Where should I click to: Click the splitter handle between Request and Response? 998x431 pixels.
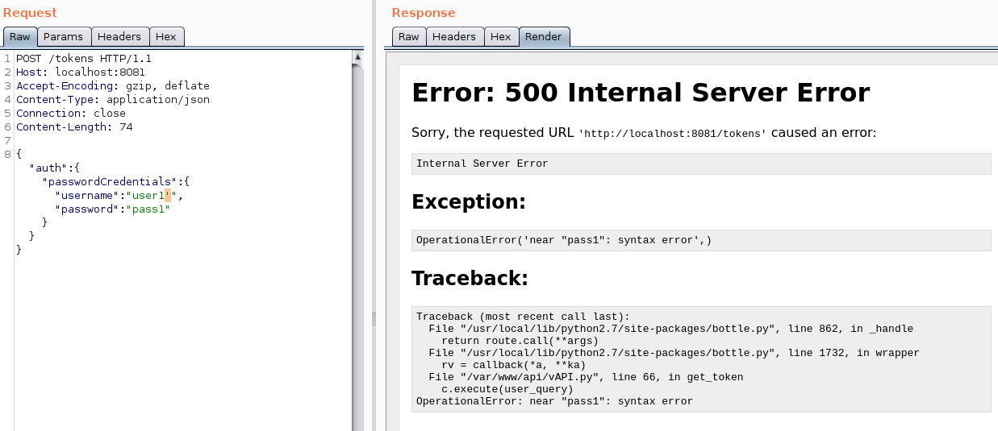point(374,320)
